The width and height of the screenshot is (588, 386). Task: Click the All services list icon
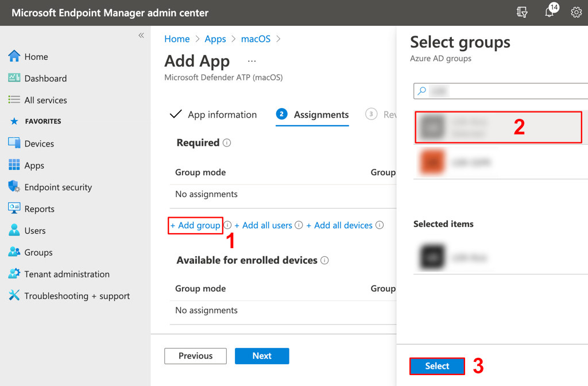coord(14,100)
